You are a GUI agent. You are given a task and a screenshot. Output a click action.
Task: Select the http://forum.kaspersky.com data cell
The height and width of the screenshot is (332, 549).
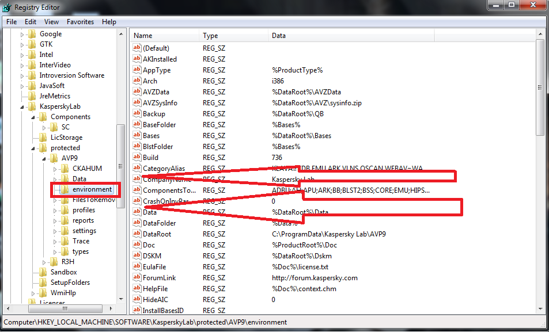(x=315, y=278)
